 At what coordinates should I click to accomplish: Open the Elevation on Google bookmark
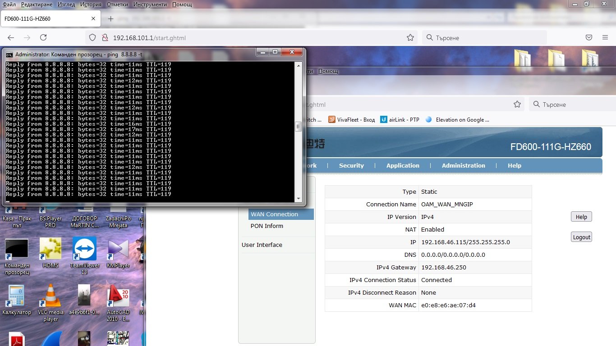tap(457, 119)
